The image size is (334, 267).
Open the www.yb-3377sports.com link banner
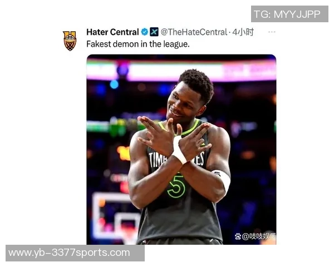pyautogui.click(x=75, y=253)
